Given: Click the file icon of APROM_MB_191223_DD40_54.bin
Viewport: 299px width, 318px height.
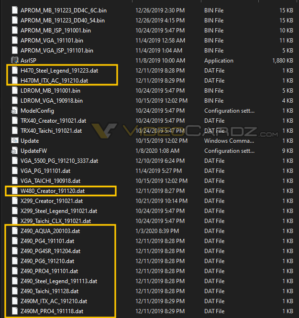Looking at the screenshot, I should tap(15, 20).
